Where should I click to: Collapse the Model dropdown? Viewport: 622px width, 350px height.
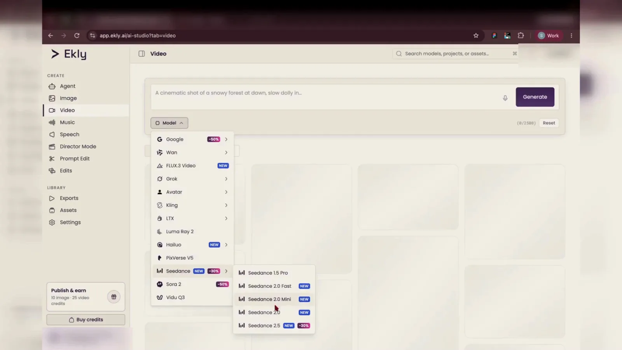click(x=169, y=123)
